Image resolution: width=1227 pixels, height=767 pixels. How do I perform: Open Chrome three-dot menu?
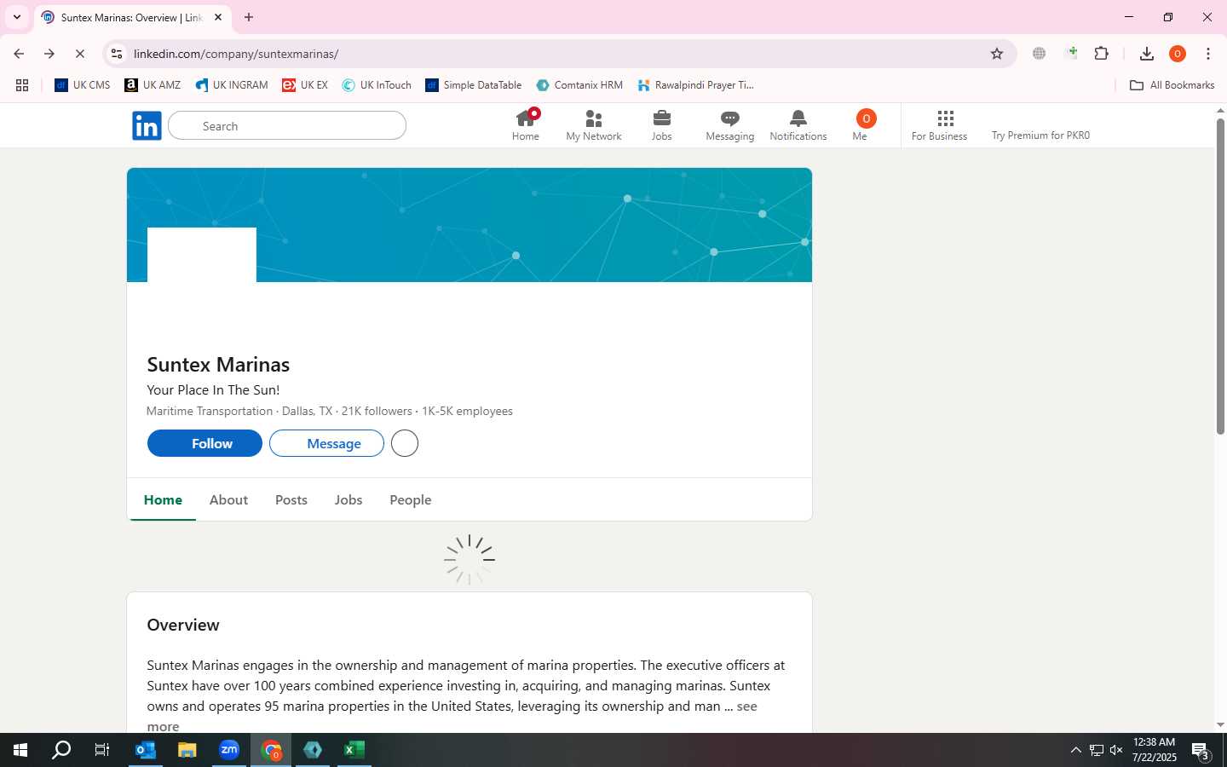click(x=1208, y=54)
